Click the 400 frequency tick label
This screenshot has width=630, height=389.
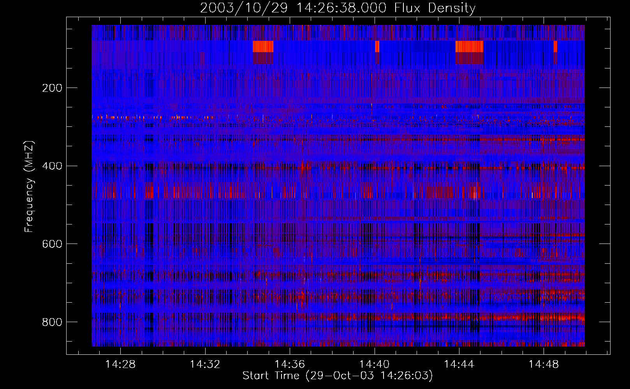click(52, 166)
